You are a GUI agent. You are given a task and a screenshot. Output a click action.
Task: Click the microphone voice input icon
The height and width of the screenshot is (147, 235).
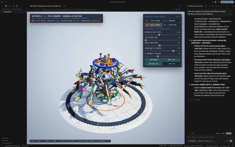pos(231,141)
